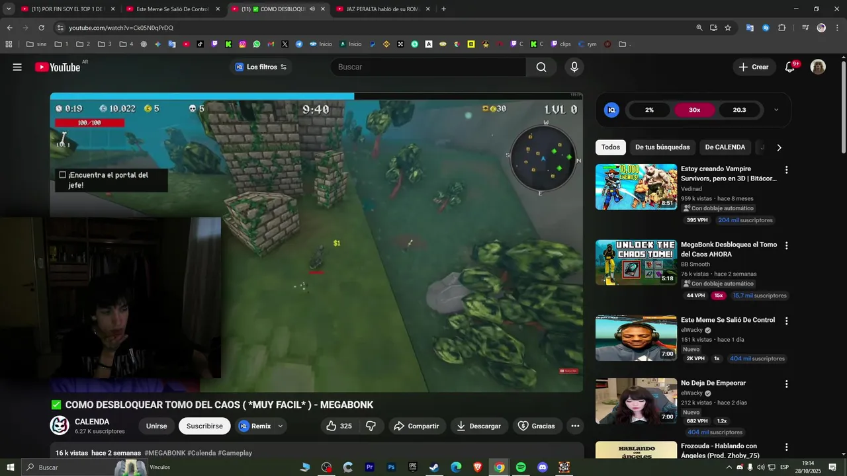Mute the playing tab via speaker icon

312,9
